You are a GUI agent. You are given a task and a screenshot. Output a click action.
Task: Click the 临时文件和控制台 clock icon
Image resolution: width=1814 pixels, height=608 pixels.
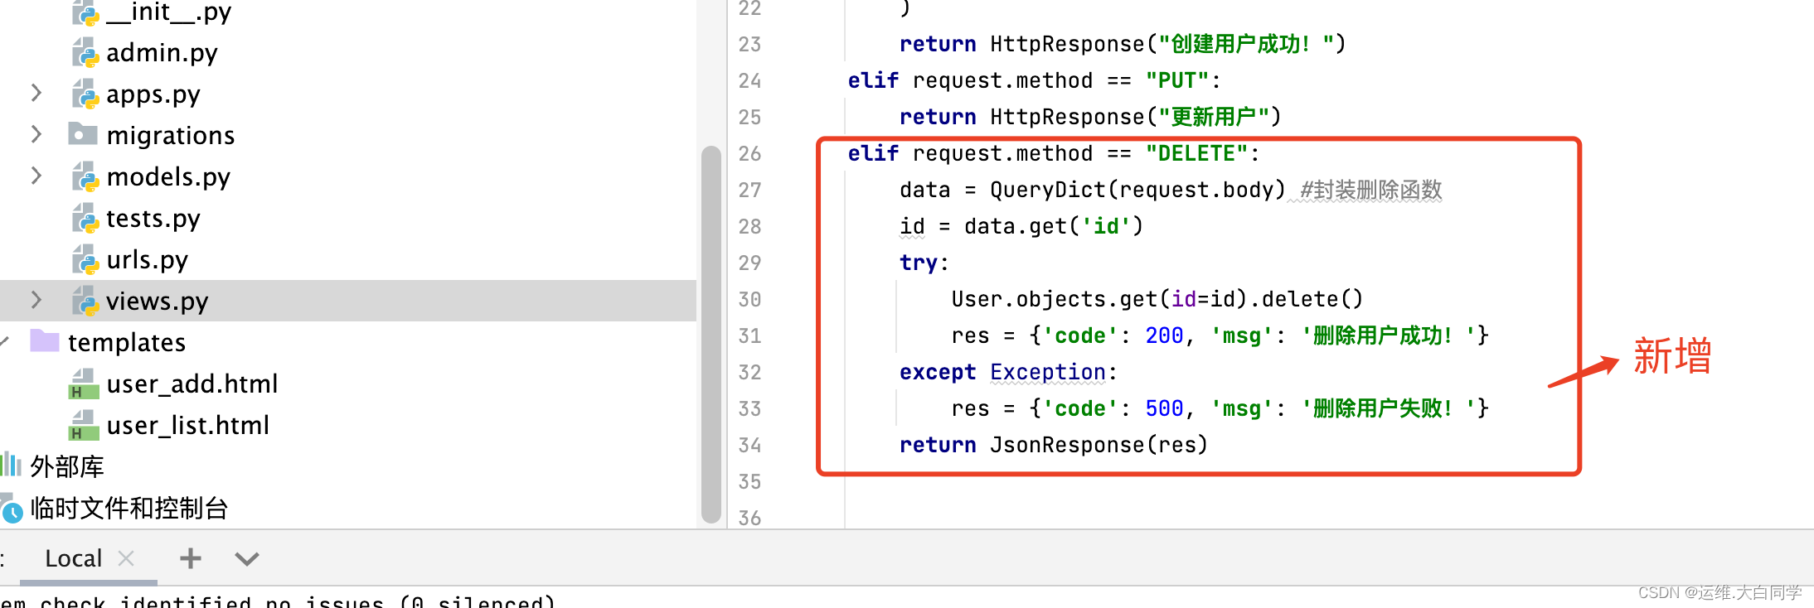pyautogui.click(x=11, y=508)
